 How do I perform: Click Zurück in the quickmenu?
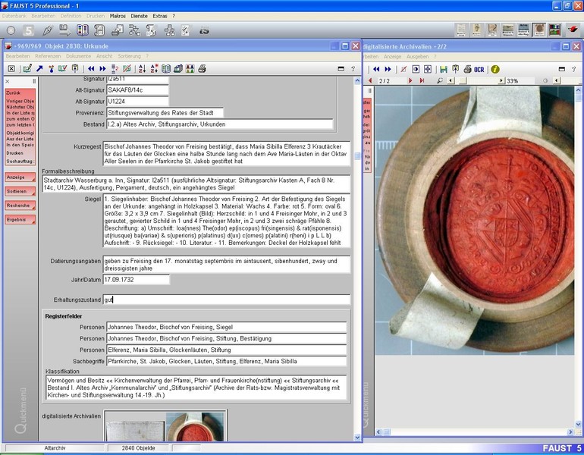pyautogui.click(x=14, y=93)
